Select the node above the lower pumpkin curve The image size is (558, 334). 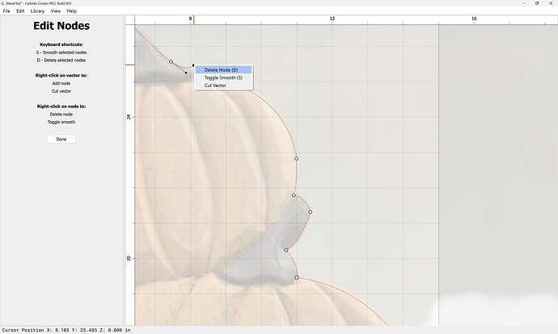[297, 278]
